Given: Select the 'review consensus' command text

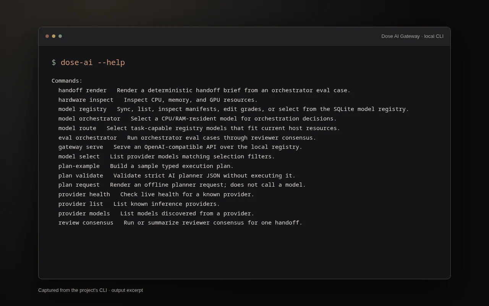Looking at the screenshot, I should click(86, 223).
